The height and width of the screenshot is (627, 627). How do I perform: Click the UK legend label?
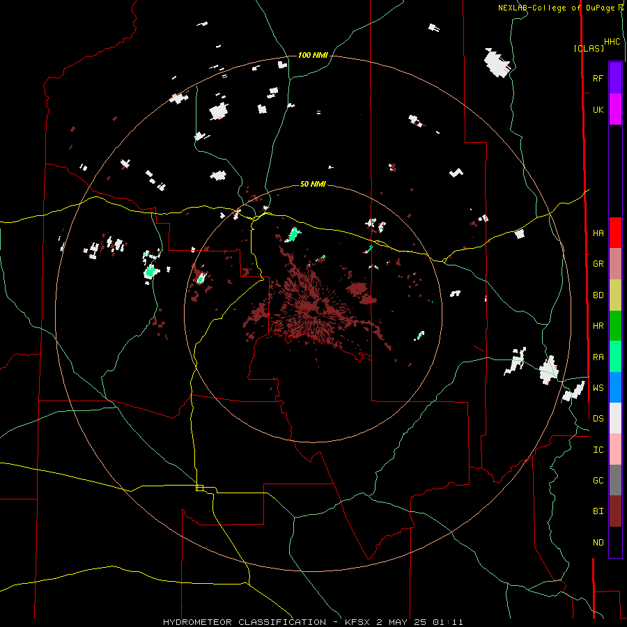coord(598,110)
